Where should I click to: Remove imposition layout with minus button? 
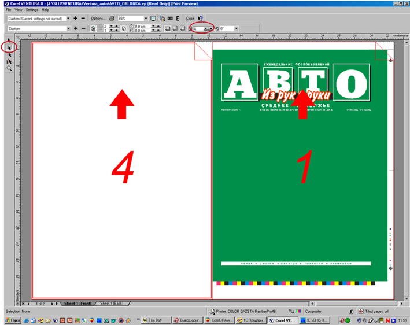point(83,28)
